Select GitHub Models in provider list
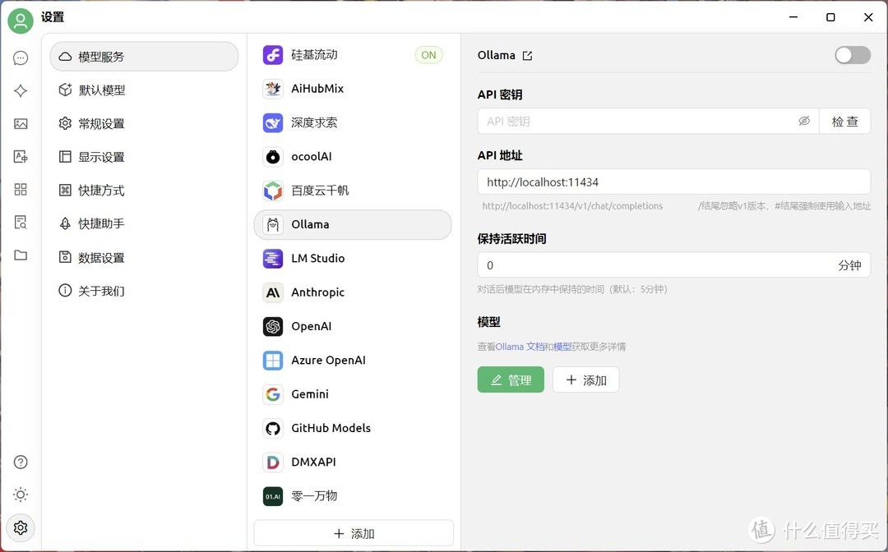Screen dimensions: 888x552 (353, 428)
